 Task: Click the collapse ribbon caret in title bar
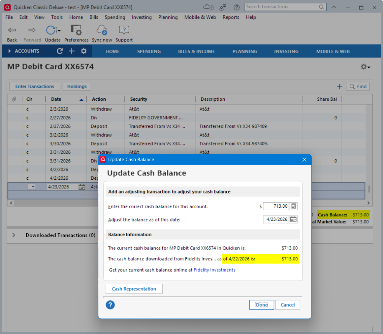click(x=334, y=7)
